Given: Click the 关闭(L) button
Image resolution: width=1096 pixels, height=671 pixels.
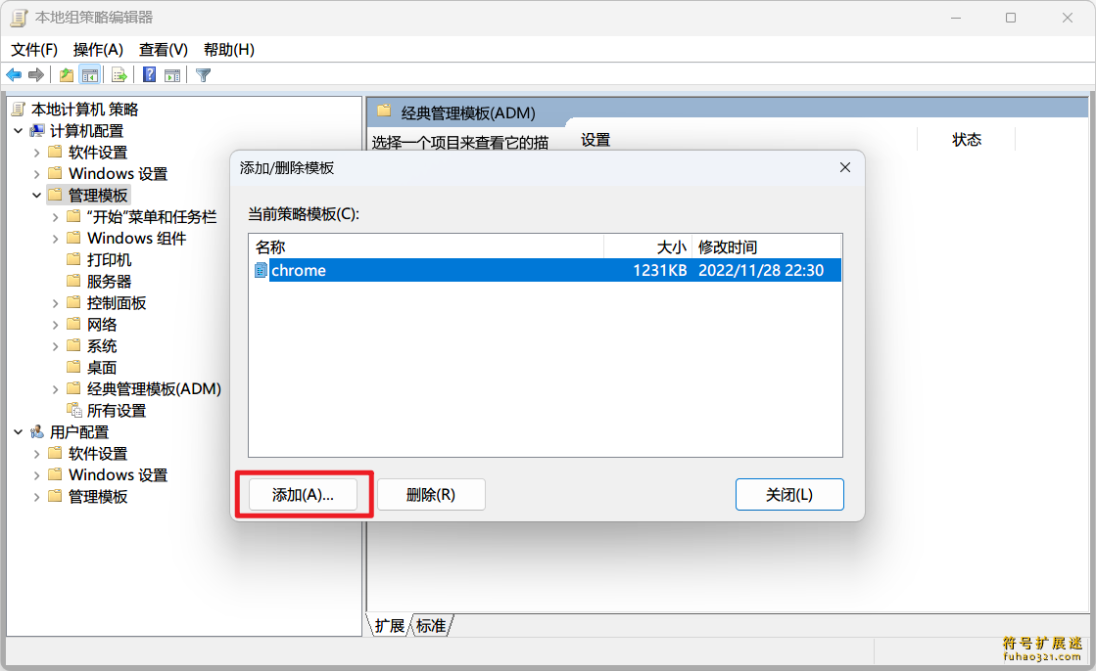Looking at the screenshot, I should tap(789, 494).
